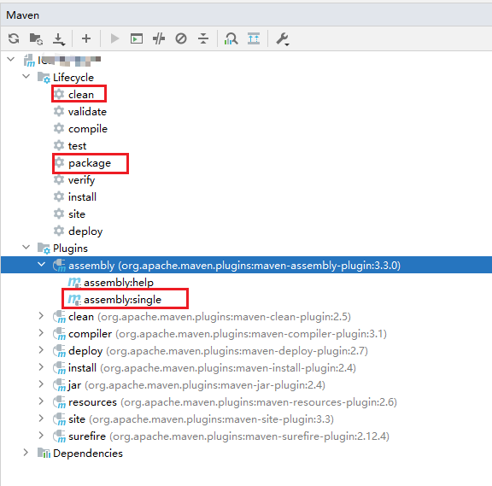Select the install lifecycle goal
492x486 pixels.
pyautogui.click(x=75, y=197)
